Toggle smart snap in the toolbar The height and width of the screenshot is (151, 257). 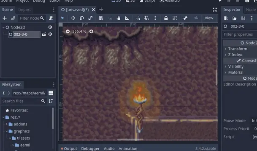coord(138,18)
